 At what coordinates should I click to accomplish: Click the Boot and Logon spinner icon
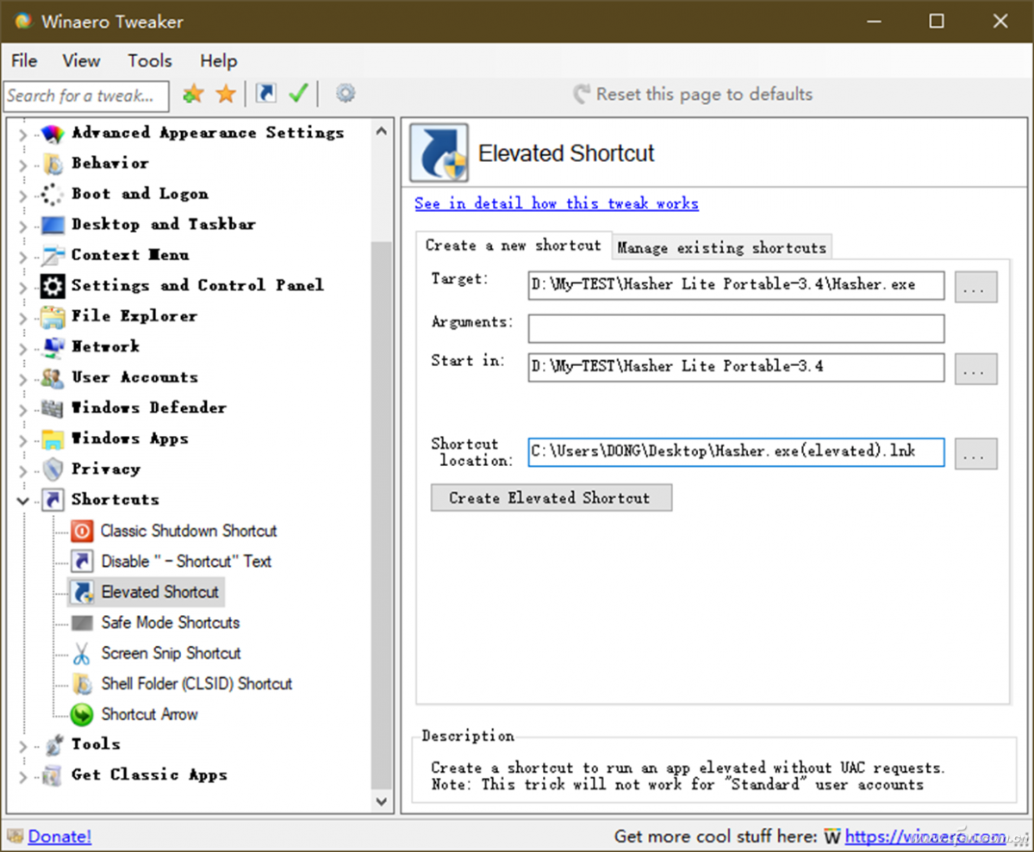point(53,195)
